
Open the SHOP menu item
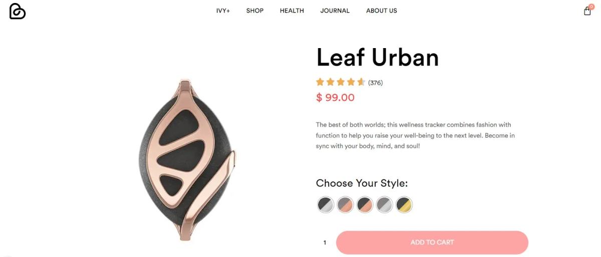[254, 11]
